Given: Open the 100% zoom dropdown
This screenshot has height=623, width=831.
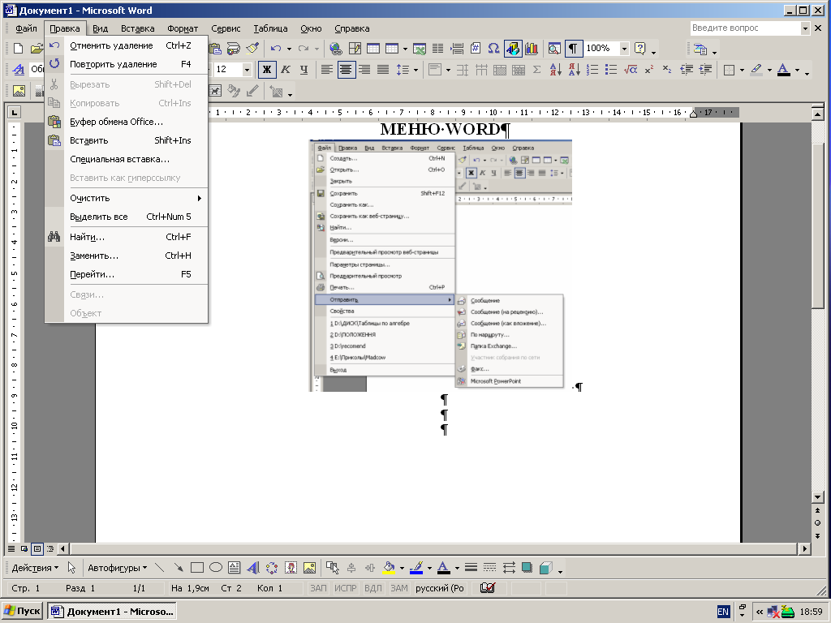Looking at the screenshot, I should pos(624,49).
